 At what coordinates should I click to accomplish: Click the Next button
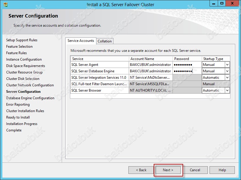(168, 170)
